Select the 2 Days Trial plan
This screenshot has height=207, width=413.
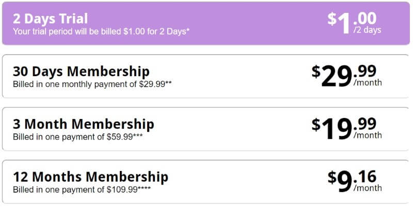206,23
